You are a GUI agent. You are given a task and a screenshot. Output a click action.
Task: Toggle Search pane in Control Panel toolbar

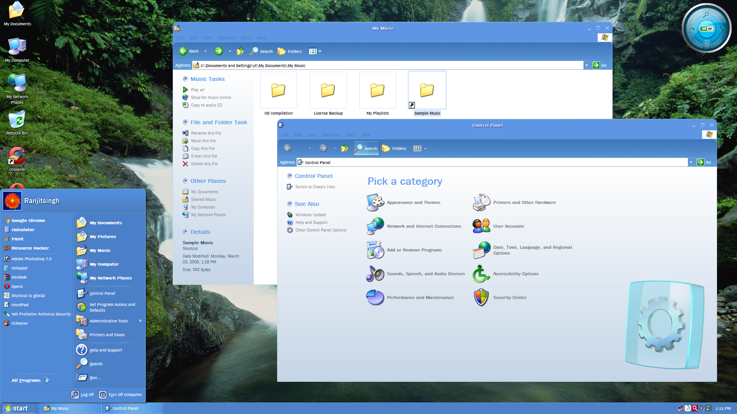click(x=366, y=148)
